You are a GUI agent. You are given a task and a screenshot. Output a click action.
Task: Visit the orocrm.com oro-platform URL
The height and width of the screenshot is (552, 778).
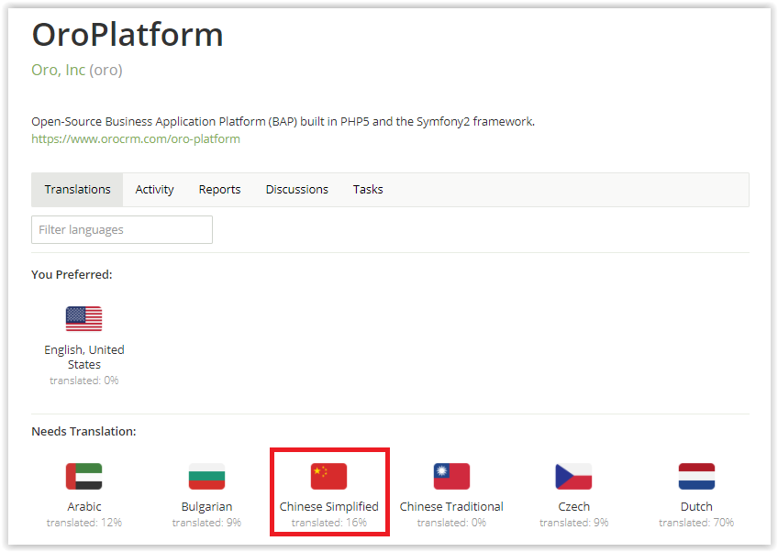pos(136,138)
